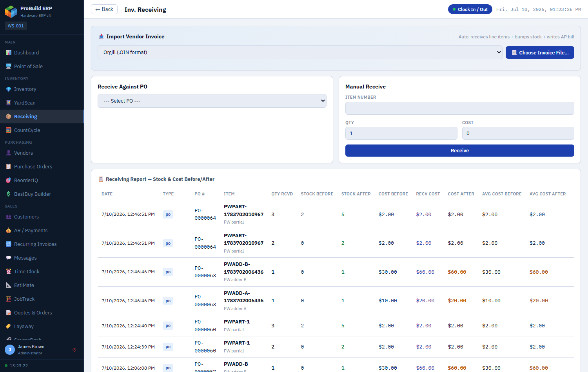
Task: Click the red power logout icon
Action: 74,350
